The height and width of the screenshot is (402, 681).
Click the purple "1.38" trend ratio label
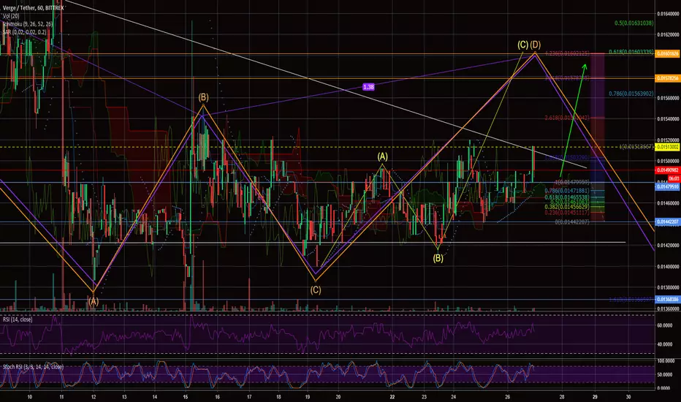coord(368,87)
